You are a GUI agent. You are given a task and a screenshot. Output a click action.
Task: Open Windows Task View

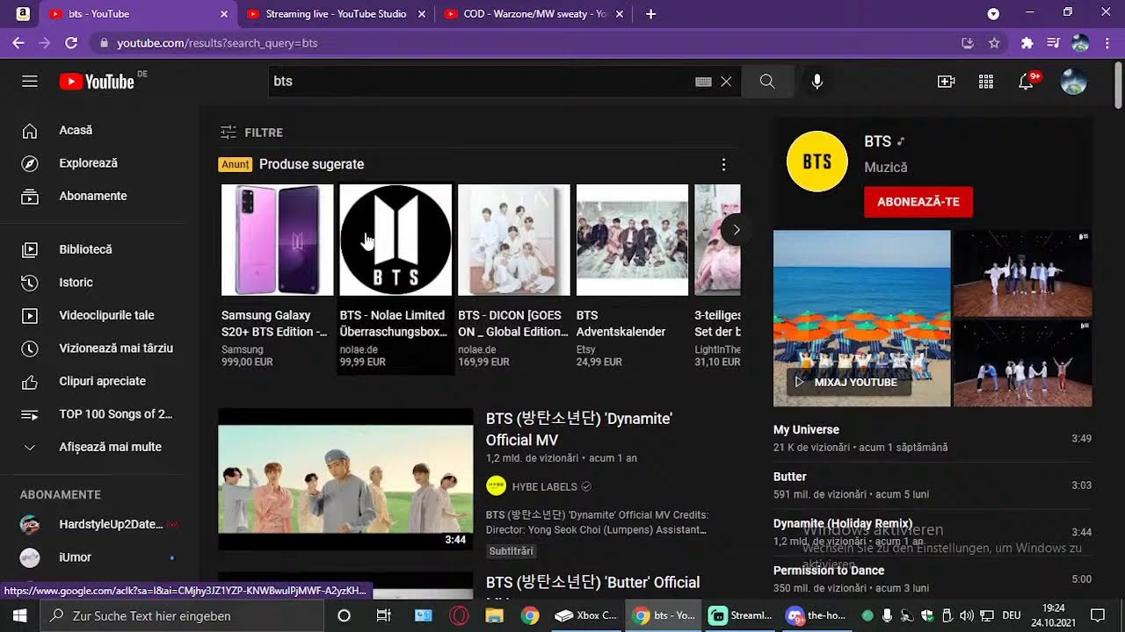[383, 615]
